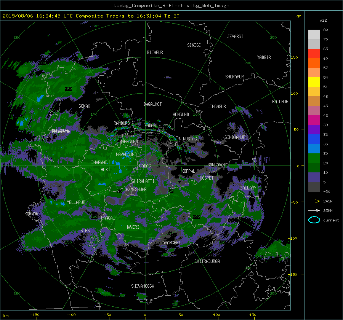Click the HOSPET city label
Image resolution: width=343 pixels, height=320 pixels.
coord(207,178)
